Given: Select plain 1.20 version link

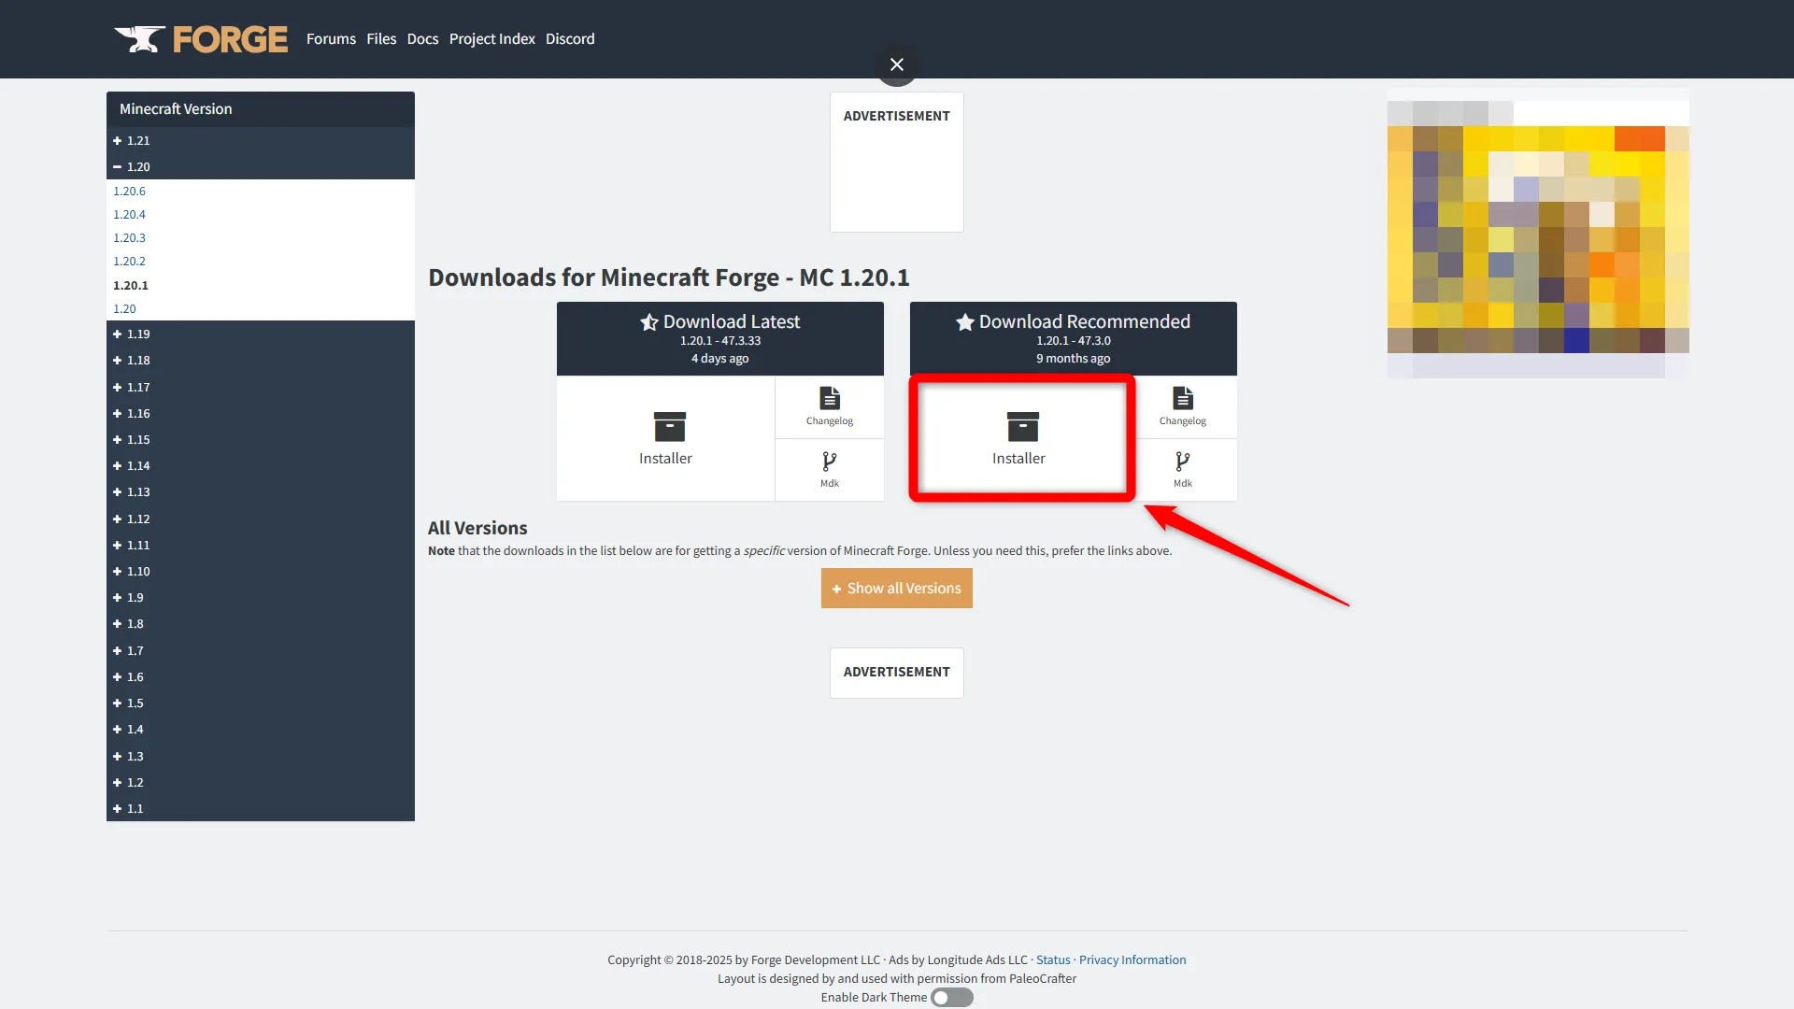Looking at the screenshot, I should [124, 308].
